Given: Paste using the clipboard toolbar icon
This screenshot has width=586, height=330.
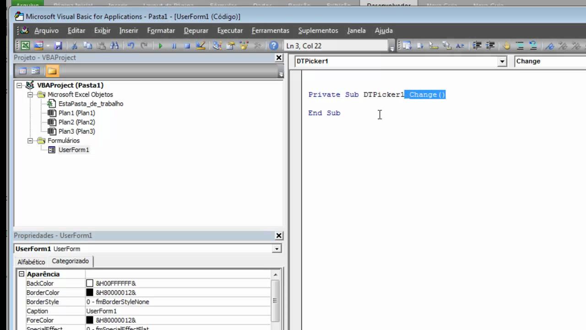Looking at the screenshot, I should pos(101,46).
